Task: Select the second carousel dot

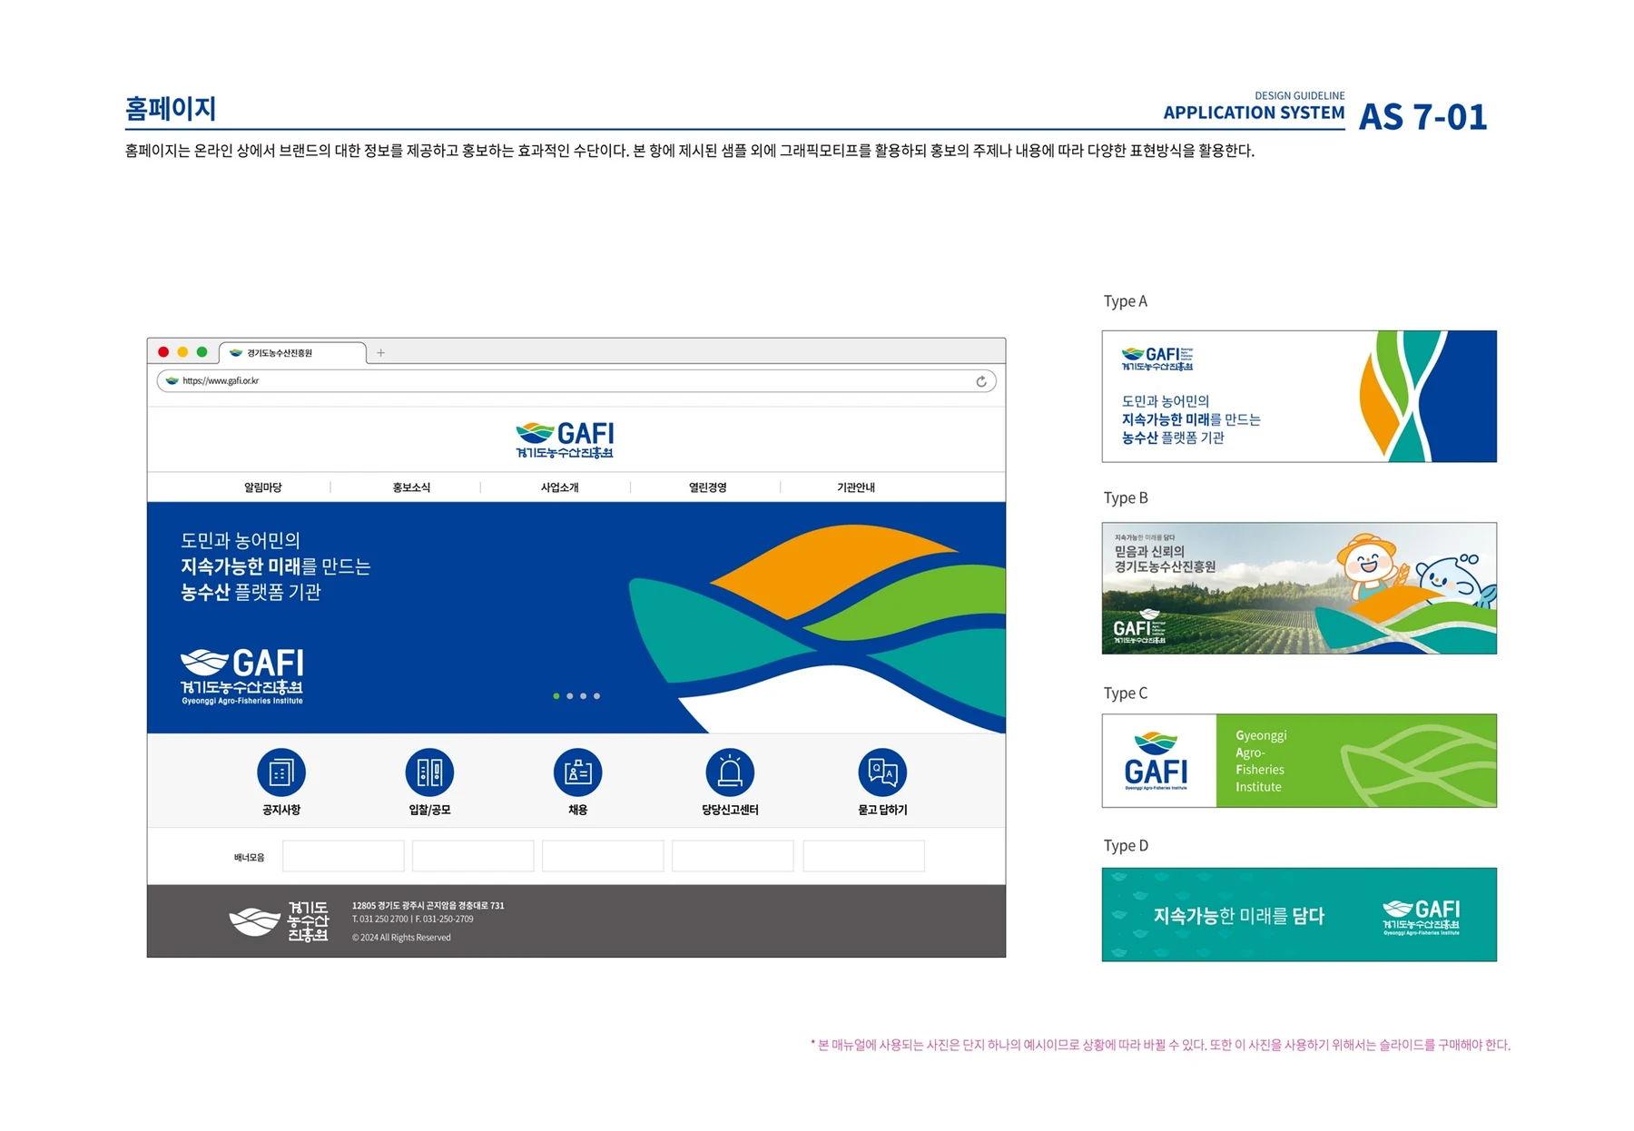Action: 570,696
